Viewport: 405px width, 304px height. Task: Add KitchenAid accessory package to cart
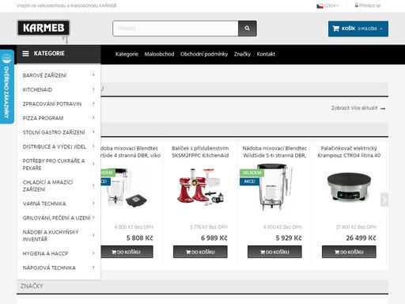pyautogui.click(x=200, y=252)
